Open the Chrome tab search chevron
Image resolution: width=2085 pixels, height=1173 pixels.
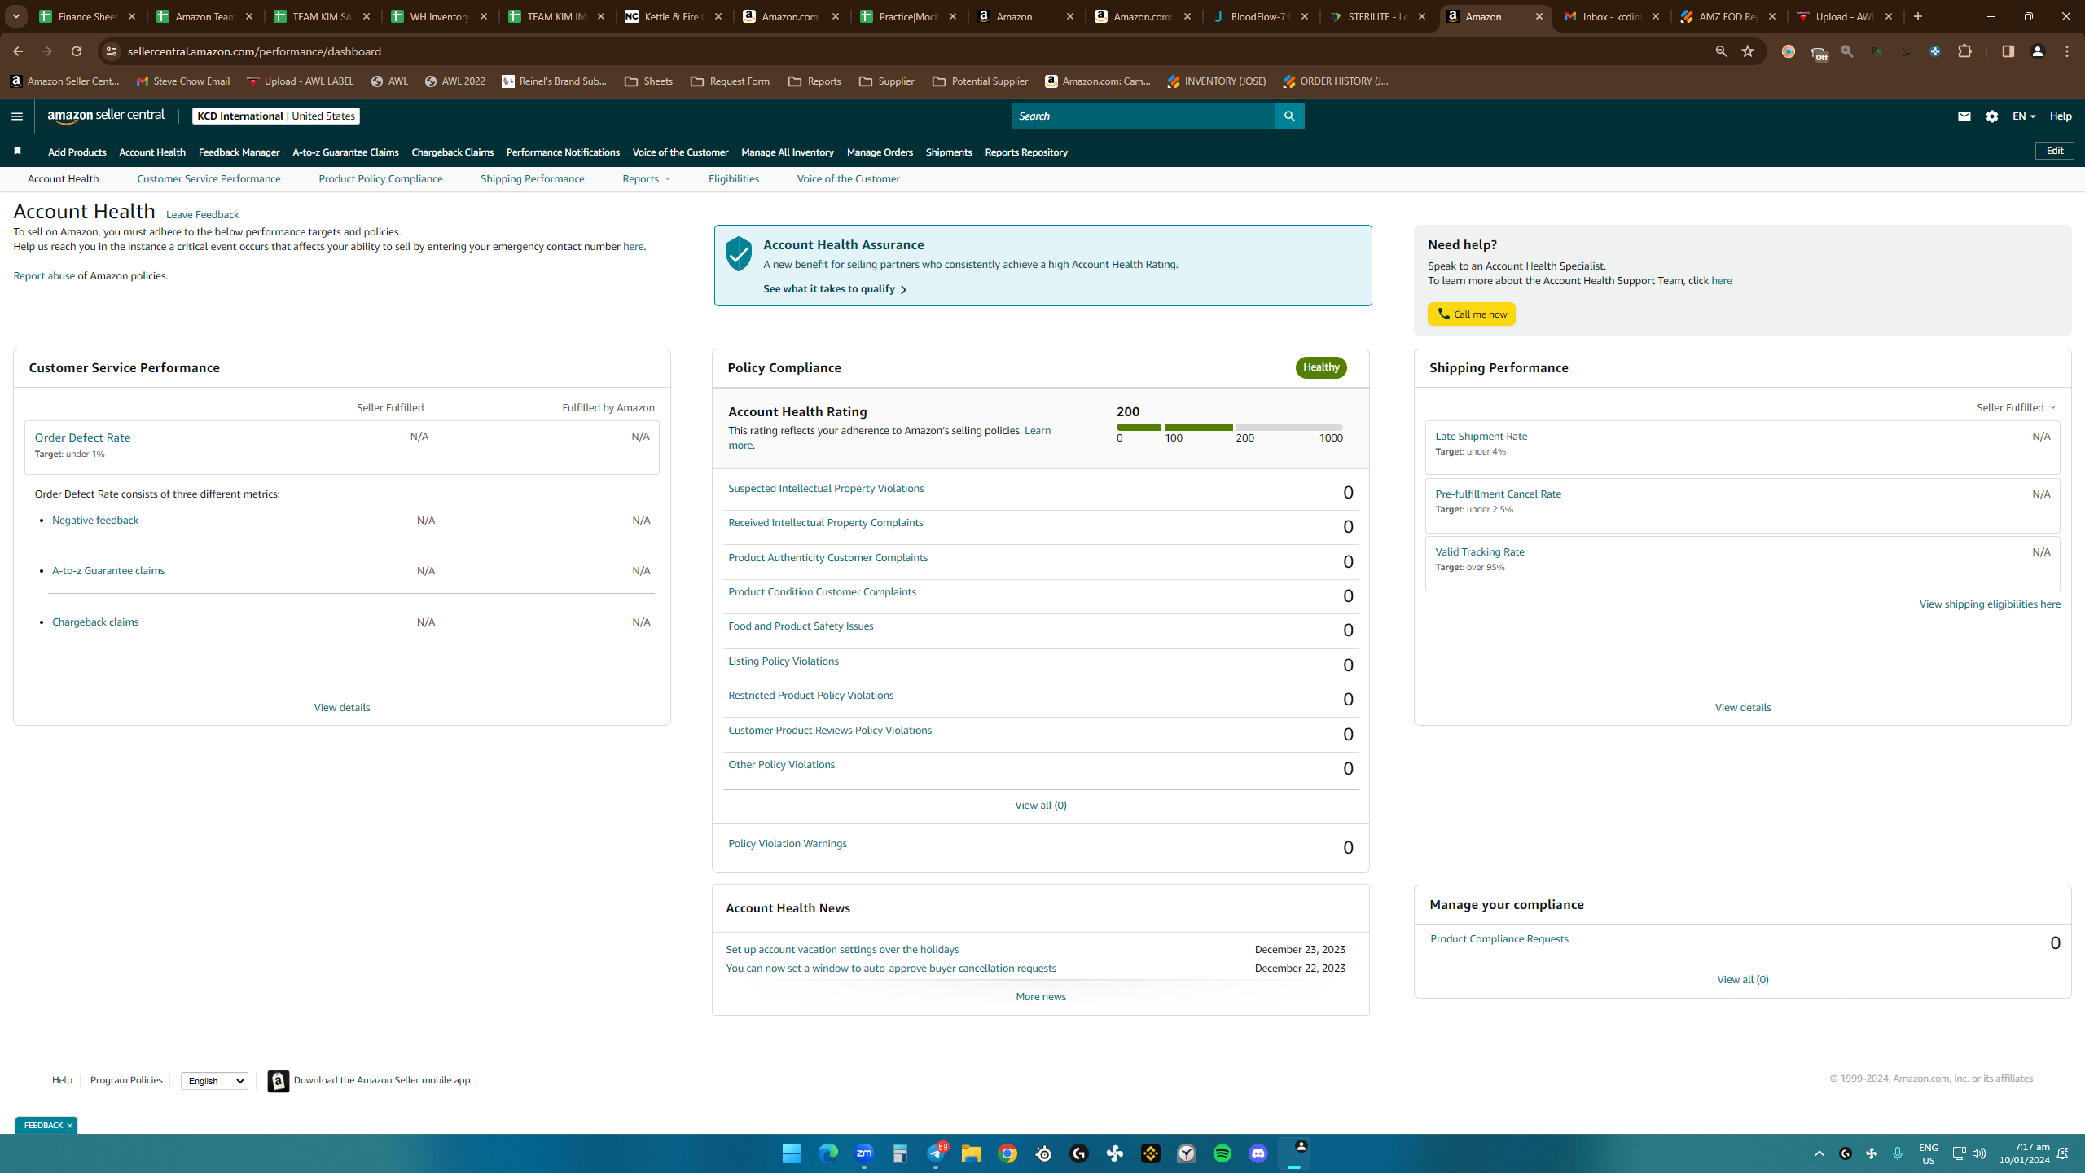click(x=16, y=16)
